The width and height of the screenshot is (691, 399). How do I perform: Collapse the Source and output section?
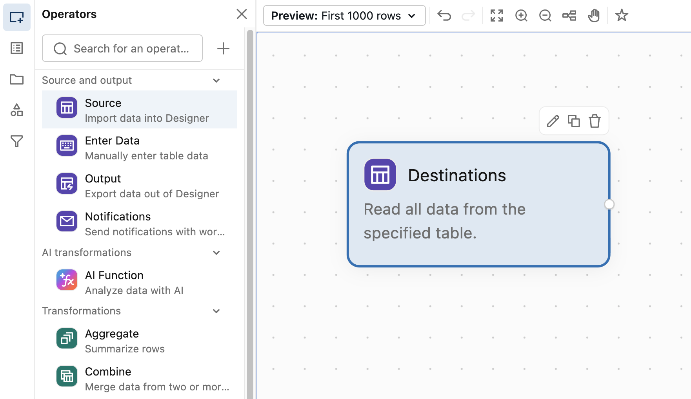(x=216, y=80)
